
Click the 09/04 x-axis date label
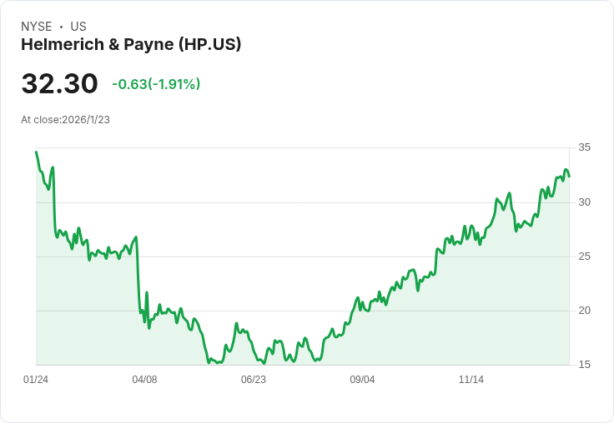pos(362,380)
